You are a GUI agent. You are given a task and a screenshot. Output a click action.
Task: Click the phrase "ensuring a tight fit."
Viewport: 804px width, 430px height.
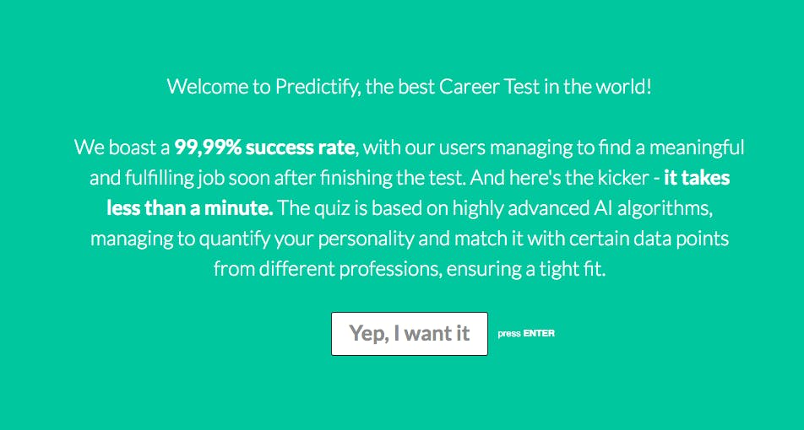(x=526, y=269)
